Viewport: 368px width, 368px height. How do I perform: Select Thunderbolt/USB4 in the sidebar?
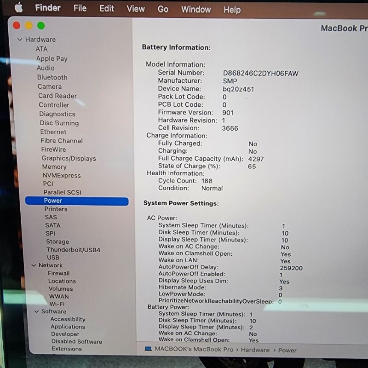(x=73, y=250)
